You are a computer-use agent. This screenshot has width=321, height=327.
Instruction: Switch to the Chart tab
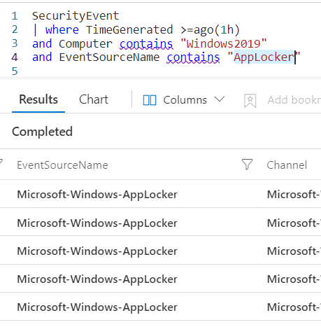[x=94, y=99]
